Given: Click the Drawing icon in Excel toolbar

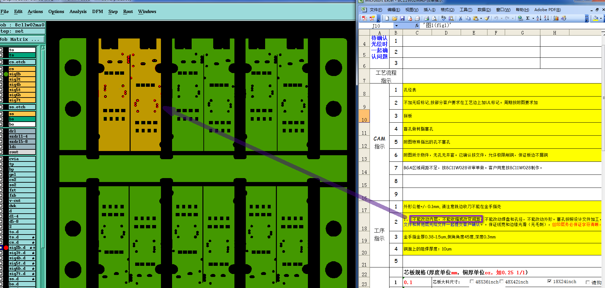Looking at the screenshot, I should pos(564,18).
